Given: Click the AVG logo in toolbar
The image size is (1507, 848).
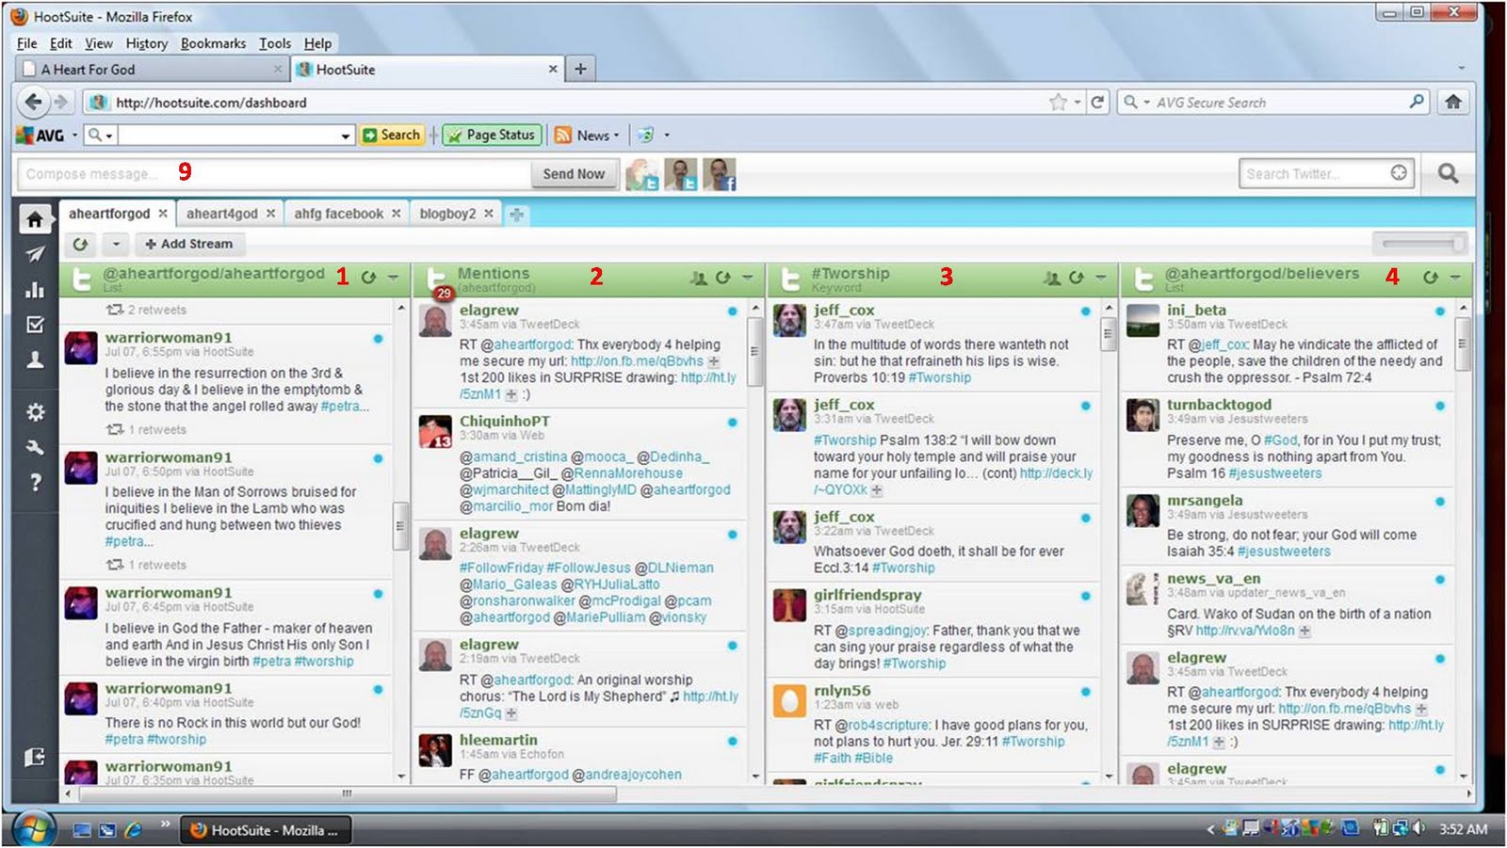Looking at the screenshot, I should coord(41,136).
